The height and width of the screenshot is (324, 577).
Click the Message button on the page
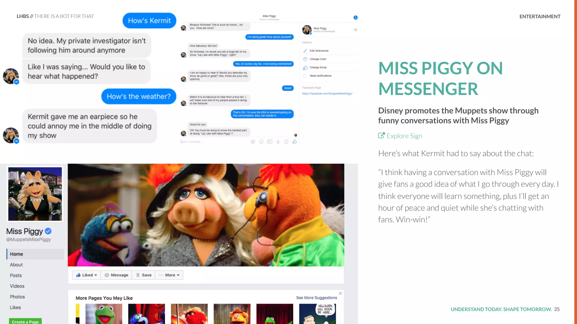(x=116, y=275)
